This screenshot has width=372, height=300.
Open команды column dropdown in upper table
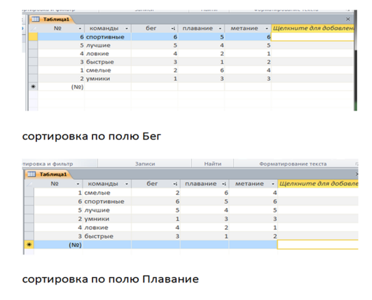[127, 29]
